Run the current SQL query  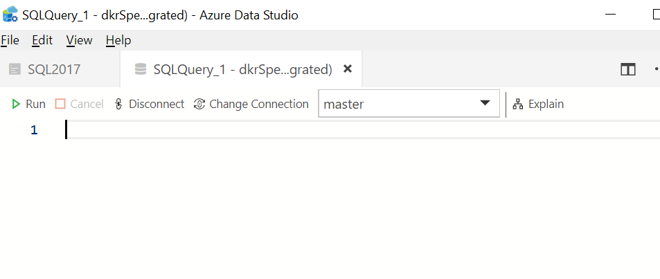(28, 105)
